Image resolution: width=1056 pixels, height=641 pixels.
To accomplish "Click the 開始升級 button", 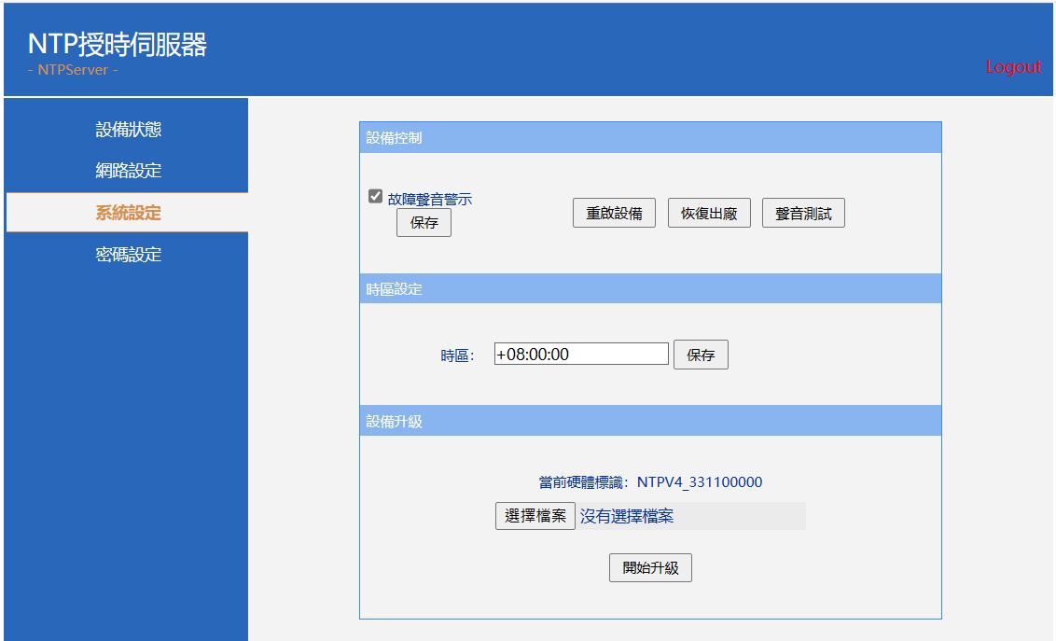I will click(x=650, y=567).
